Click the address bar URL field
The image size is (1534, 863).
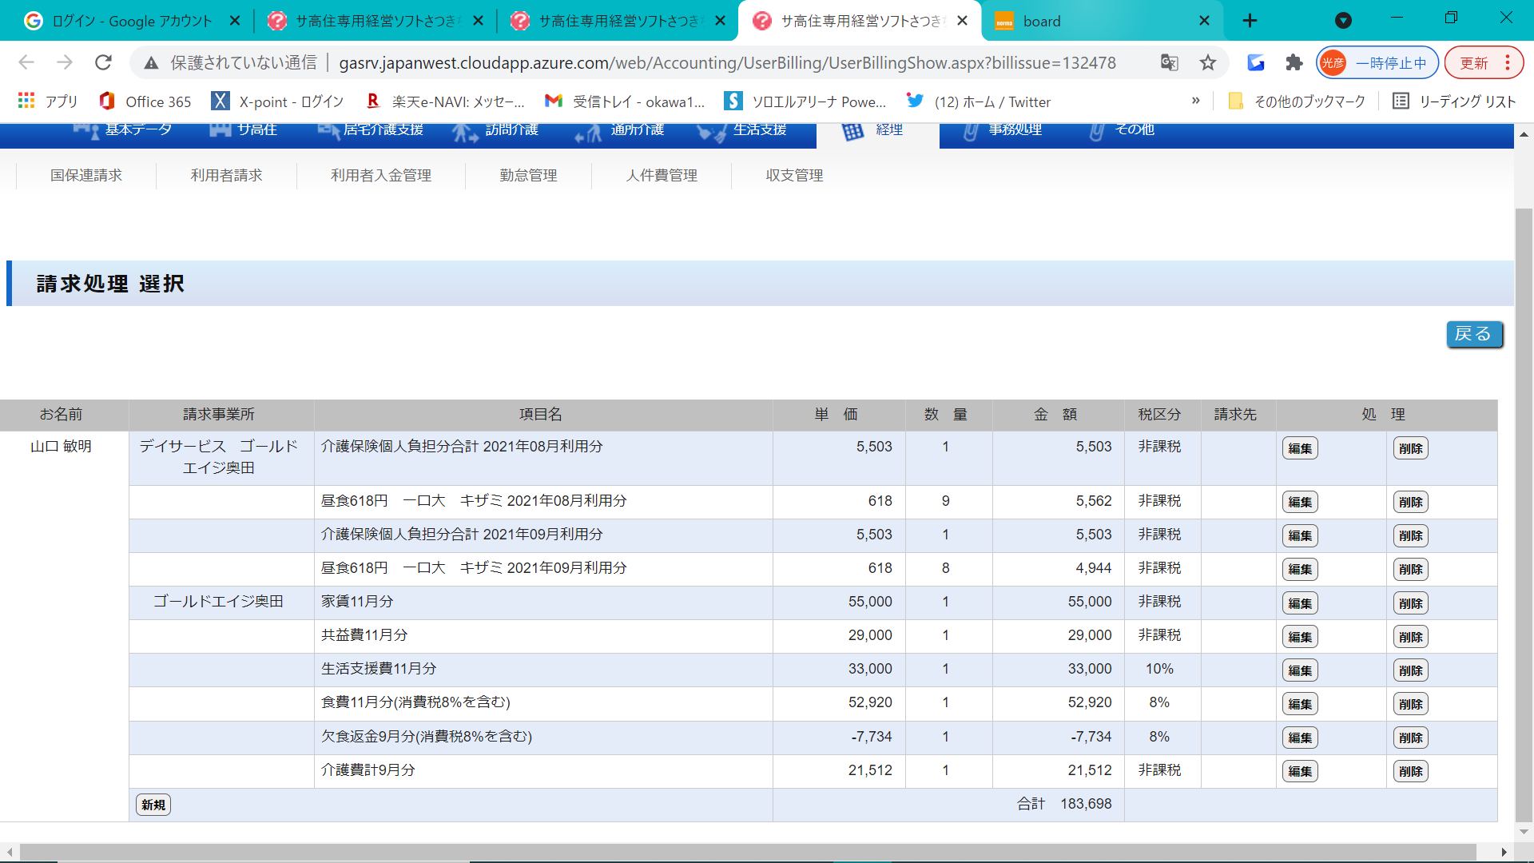point(727,62)
